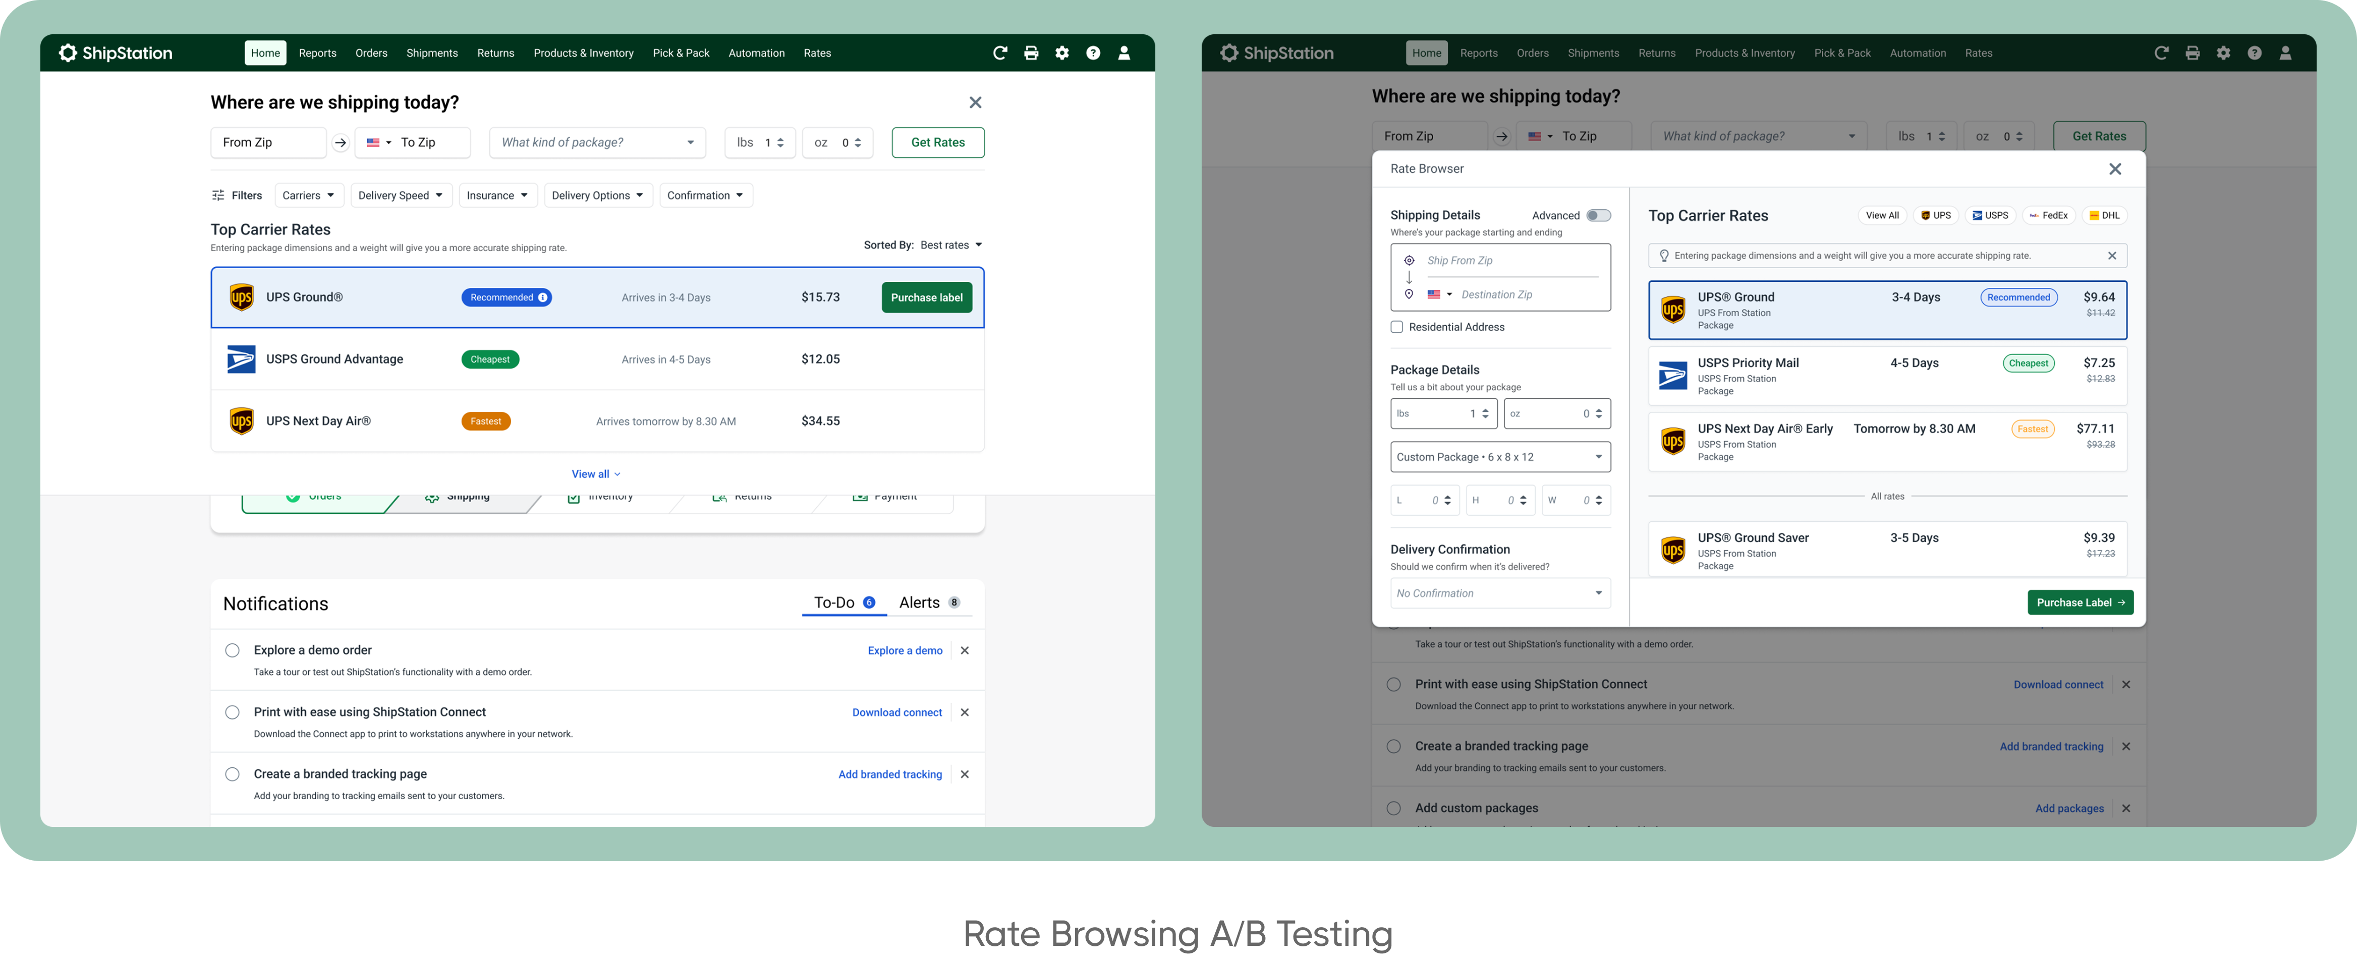Click help question mark in left header

pyautogui.click(x=1093, y=53)
